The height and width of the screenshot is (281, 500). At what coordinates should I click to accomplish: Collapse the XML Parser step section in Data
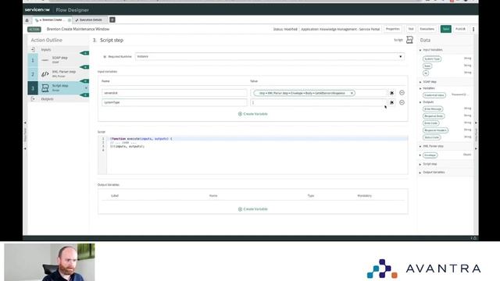point(420,146)
